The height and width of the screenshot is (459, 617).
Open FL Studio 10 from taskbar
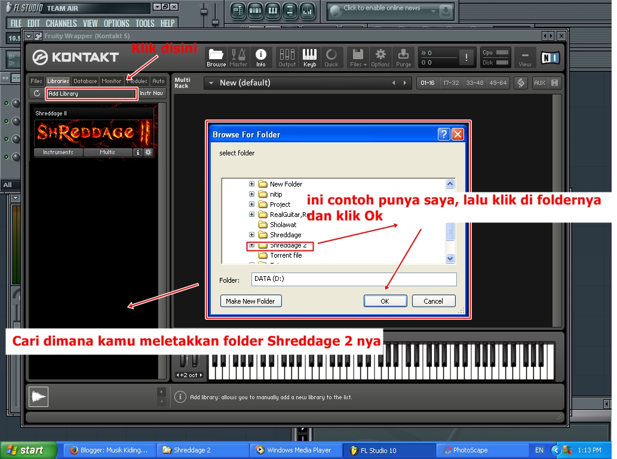click(x=389, y=451)
